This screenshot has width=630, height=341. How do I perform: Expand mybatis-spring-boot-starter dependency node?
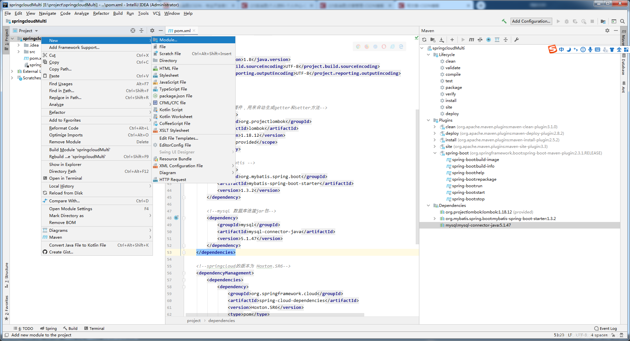pyautogui.click(x=435, y=219)
